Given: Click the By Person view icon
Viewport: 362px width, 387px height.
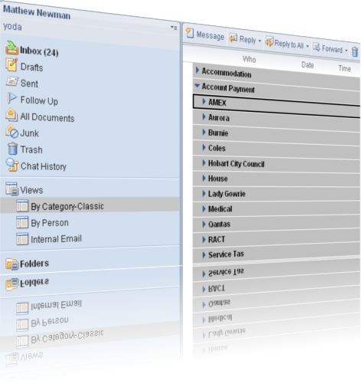Looking at the screenshot, I should [x=22, y=222].
